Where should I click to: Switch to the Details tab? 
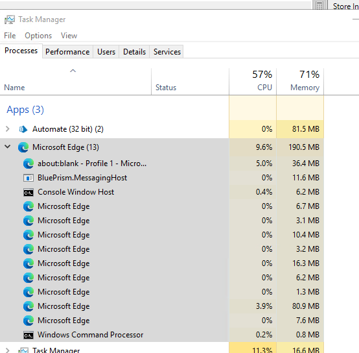(x=134, y=52)
